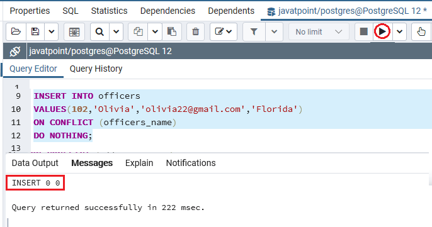Click the Save Data Changes grid icon
The image size is (432, 227).
tap(74, 31)
